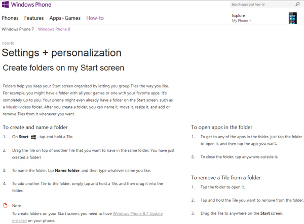Click 'Drag the Tile to anywhere on the Start screen' step
Image resolution: width=304 pixels, height=224 pixels.
click(242, 213)
